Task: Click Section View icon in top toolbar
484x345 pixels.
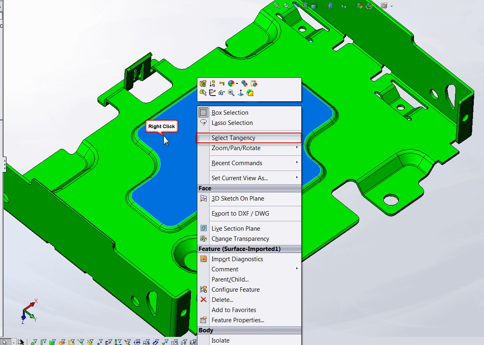Action: pyautogui.click(x=305, y=6)
